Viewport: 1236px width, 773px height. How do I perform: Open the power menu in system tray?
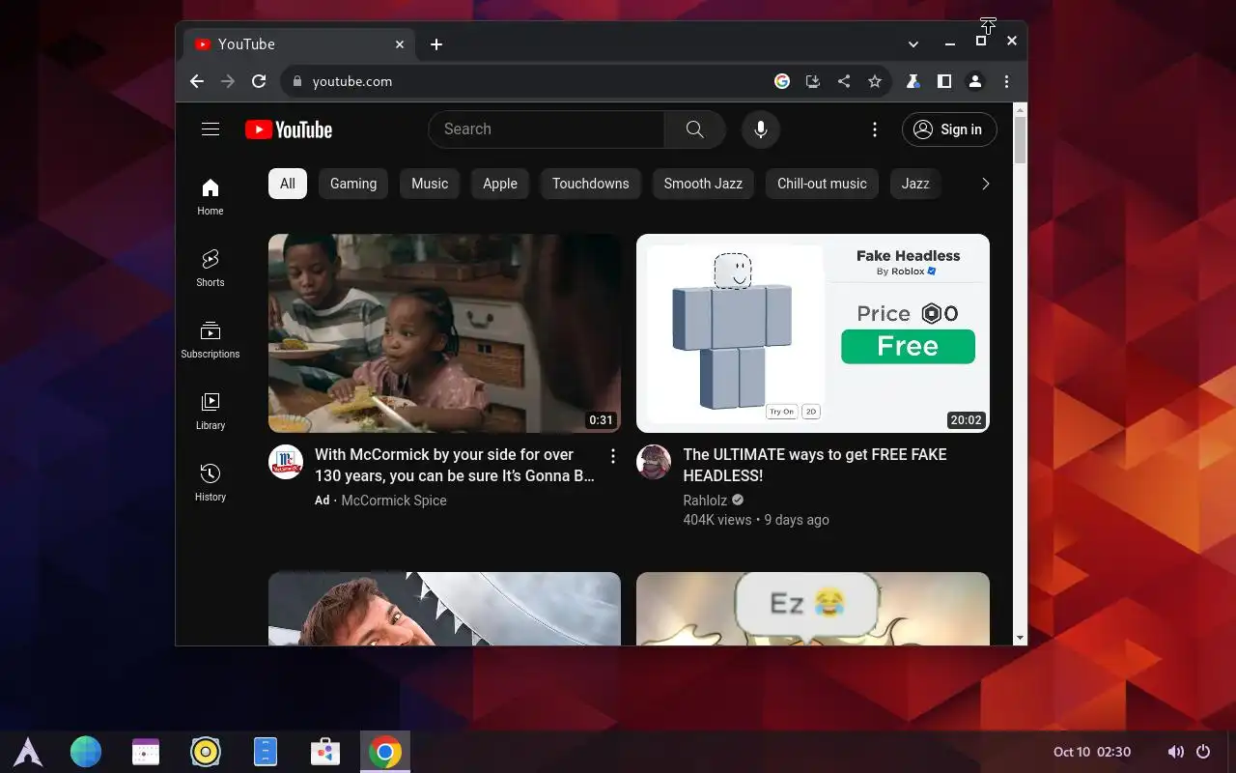(x=1203, y=752)
